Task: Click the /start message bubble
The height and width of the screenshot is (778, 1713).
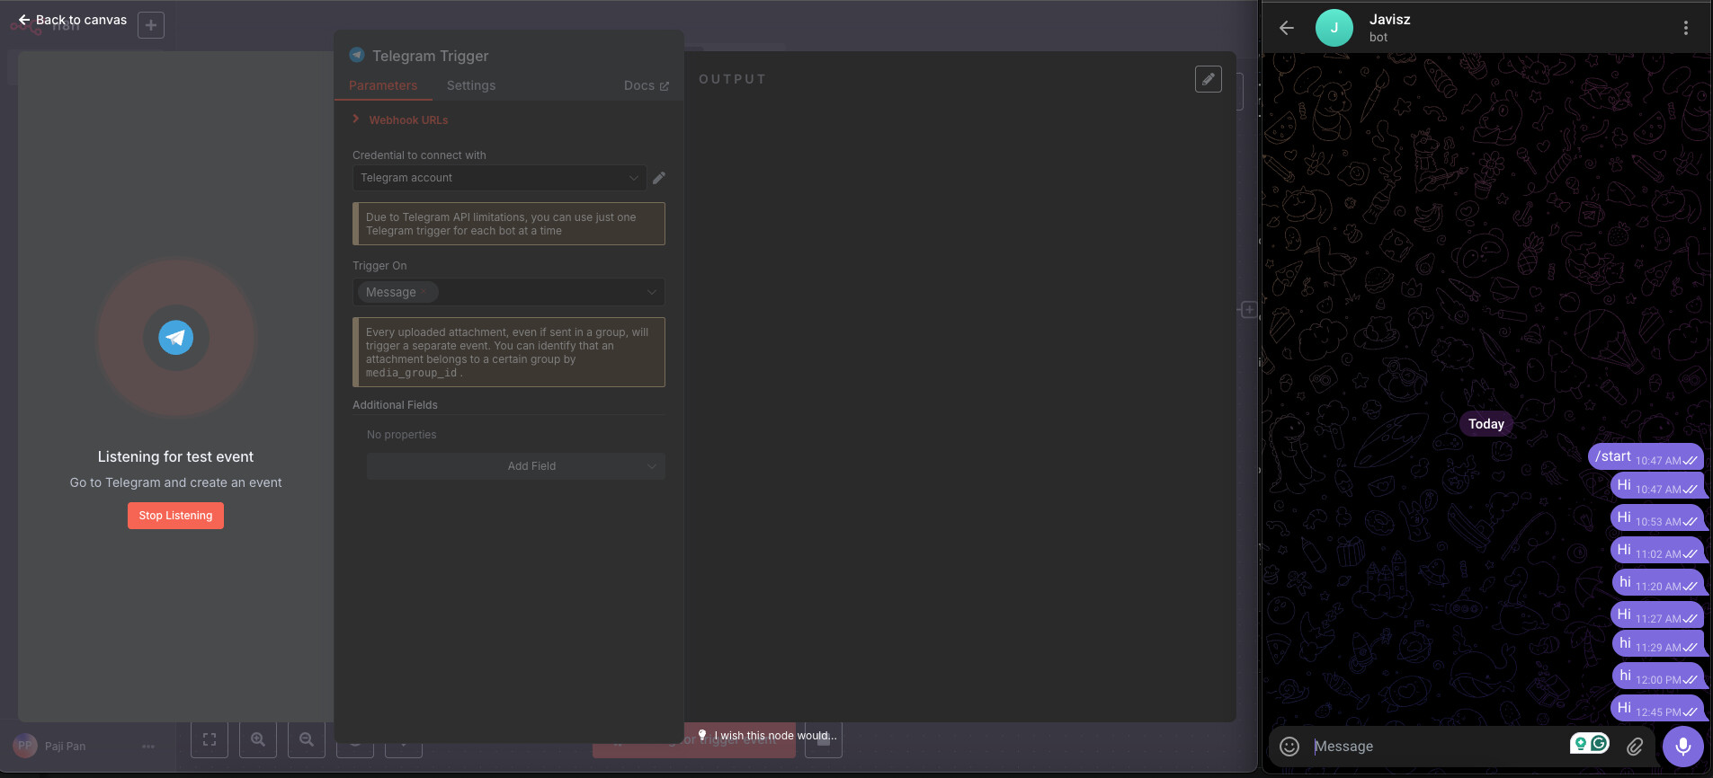Action: click(1646, 456)
